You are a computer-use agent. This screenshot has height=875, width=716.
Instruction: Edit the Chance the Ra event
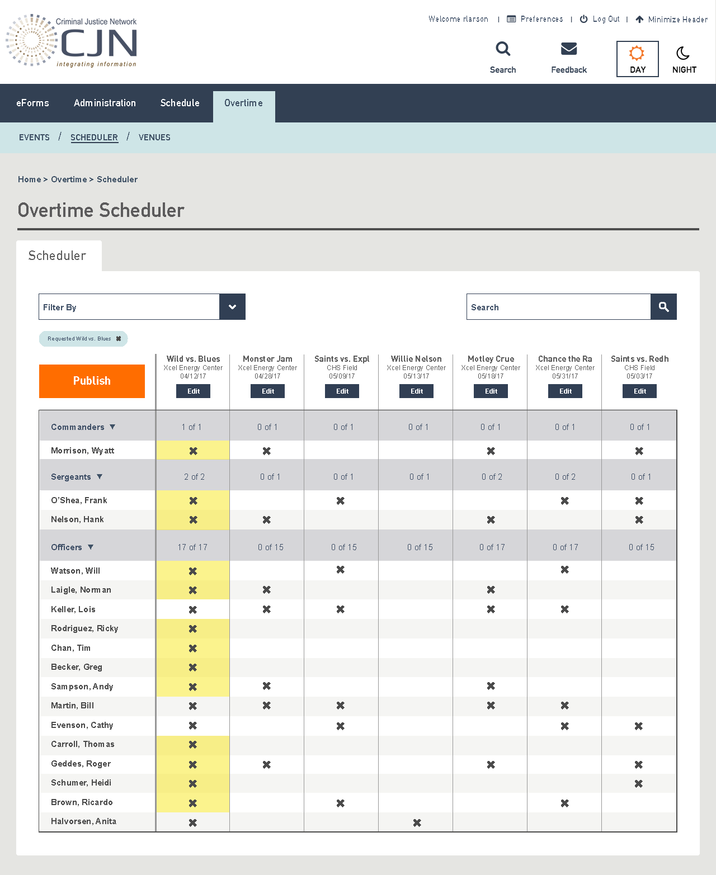pyautogui.click(x=565, y=391)
